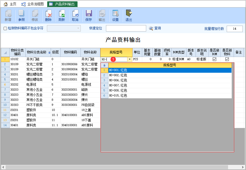The image size is (246, 170).
Task: Click the 保存 (save) floppy disk icon
Action: pyautogui.click(x=89, y=13)
